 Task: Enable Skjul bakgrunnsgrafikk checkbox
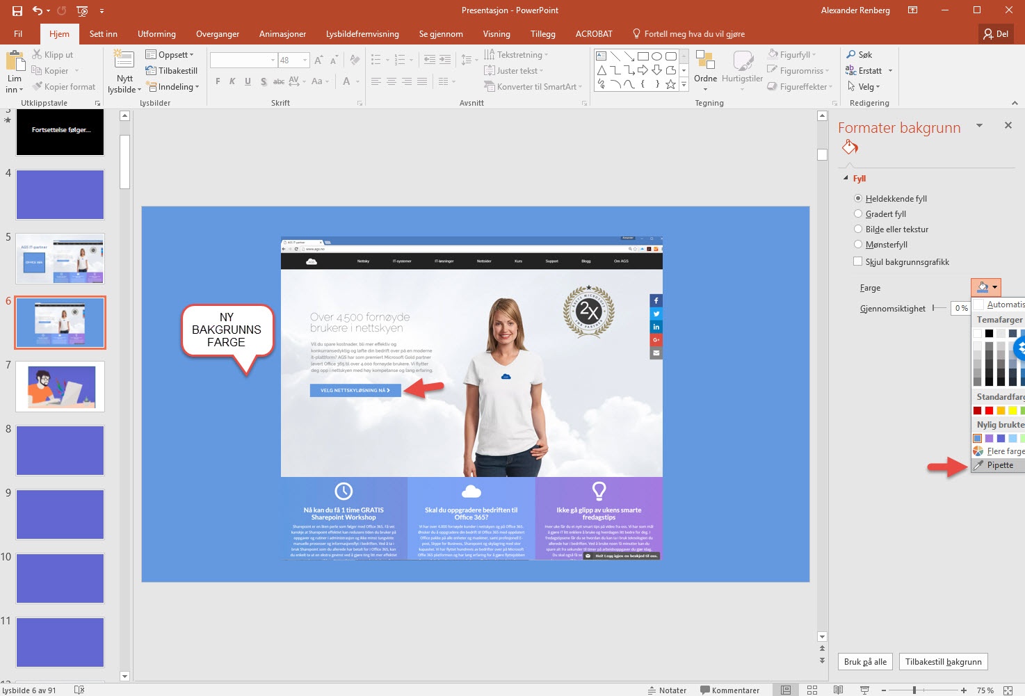[858, 262]
